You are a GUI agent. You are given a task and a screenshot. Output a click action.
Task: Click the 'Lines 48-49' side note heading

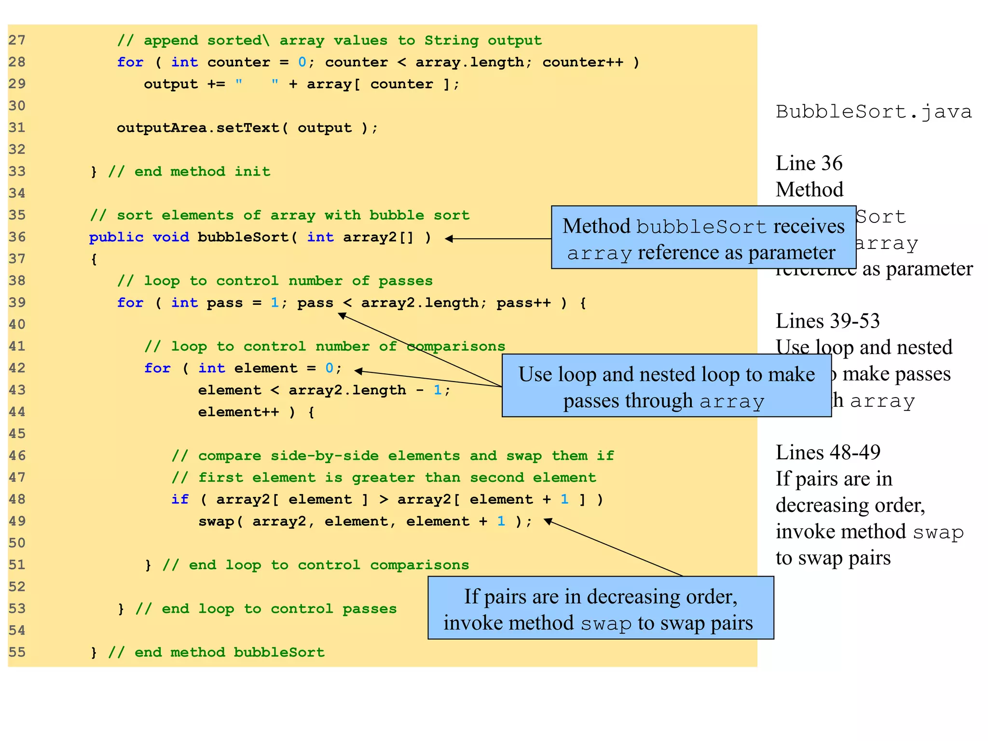point(828,453)
